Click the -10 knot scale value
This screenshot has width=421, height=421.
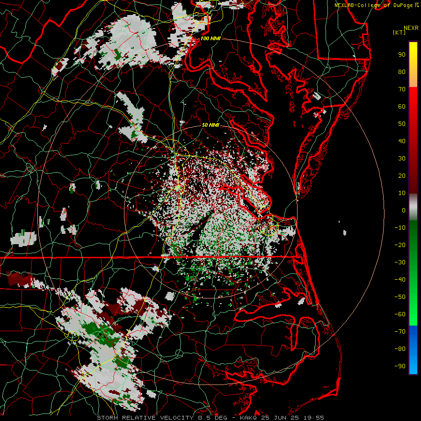click(400, 228)
